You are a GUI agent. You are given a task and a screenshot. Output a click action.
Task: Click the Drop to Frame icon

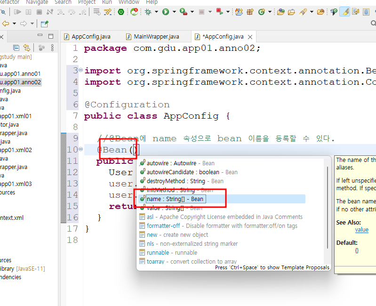click(x=96, y=11)
